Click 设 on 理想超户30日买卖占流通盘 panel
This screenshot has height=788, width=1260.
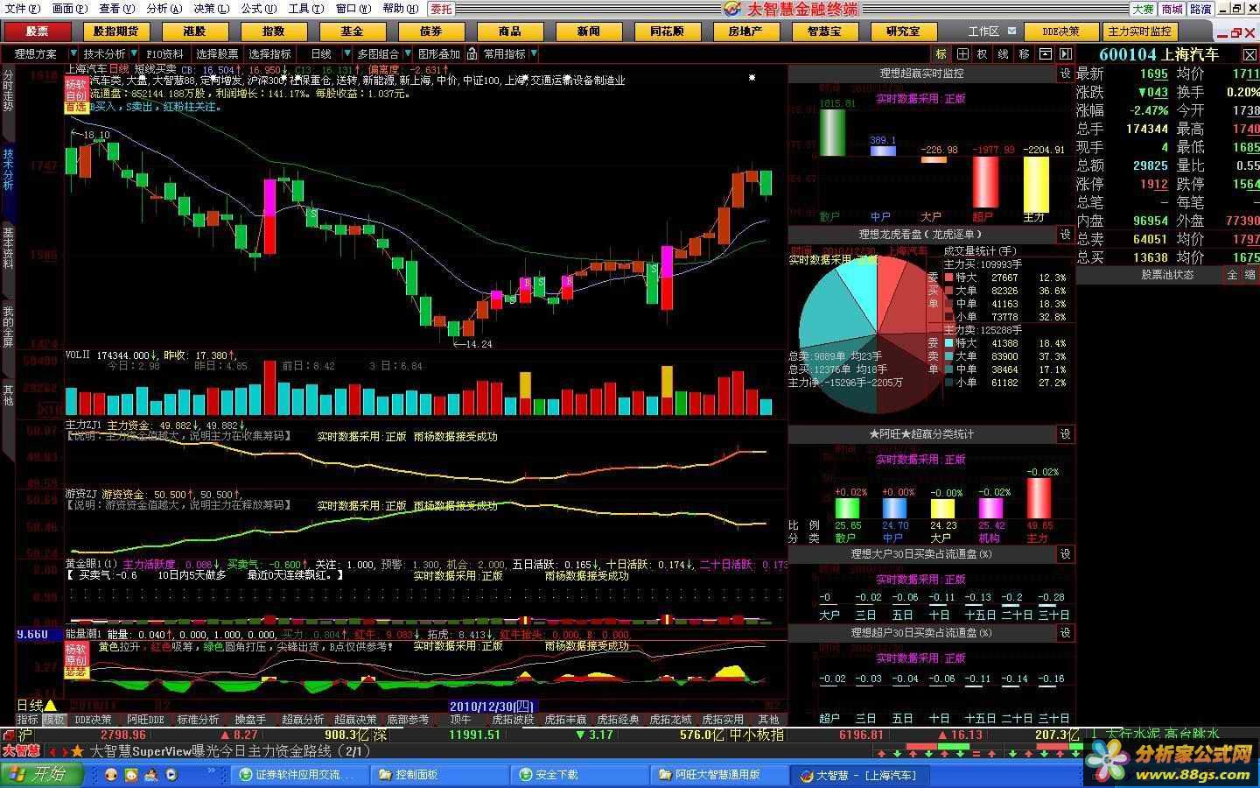point(1065,631)
